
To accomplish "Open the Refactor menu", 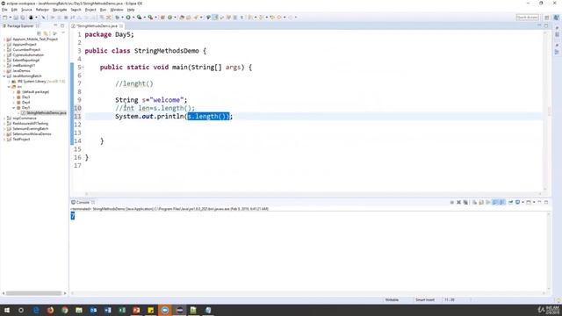I will [x=42, y=10].
